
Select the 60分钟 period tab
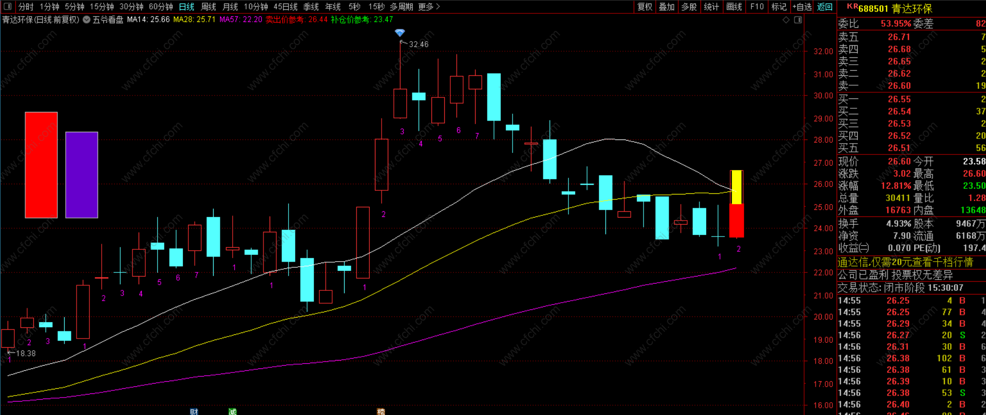(161, 7)
